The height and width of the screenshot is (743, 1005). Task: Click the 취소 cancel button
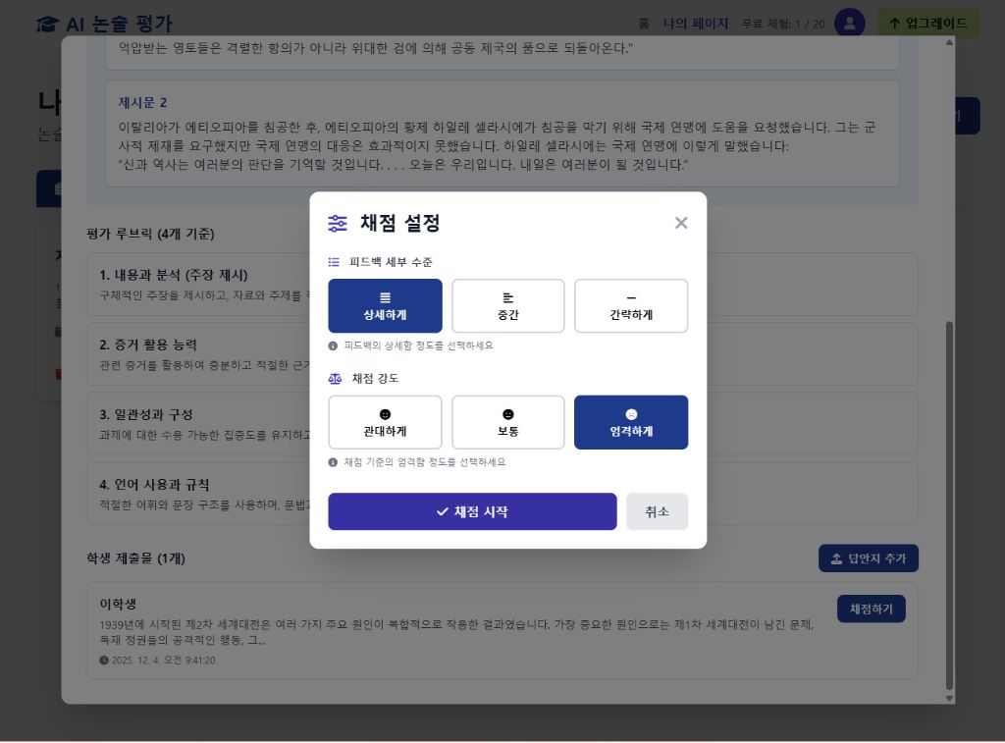click(x=657, y=511)
